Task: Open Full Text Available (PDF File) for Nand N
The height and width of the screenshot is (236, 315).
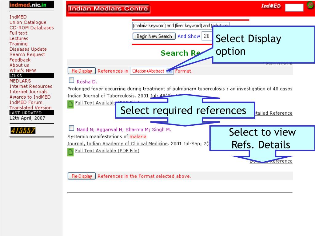Action: [107, 151]
